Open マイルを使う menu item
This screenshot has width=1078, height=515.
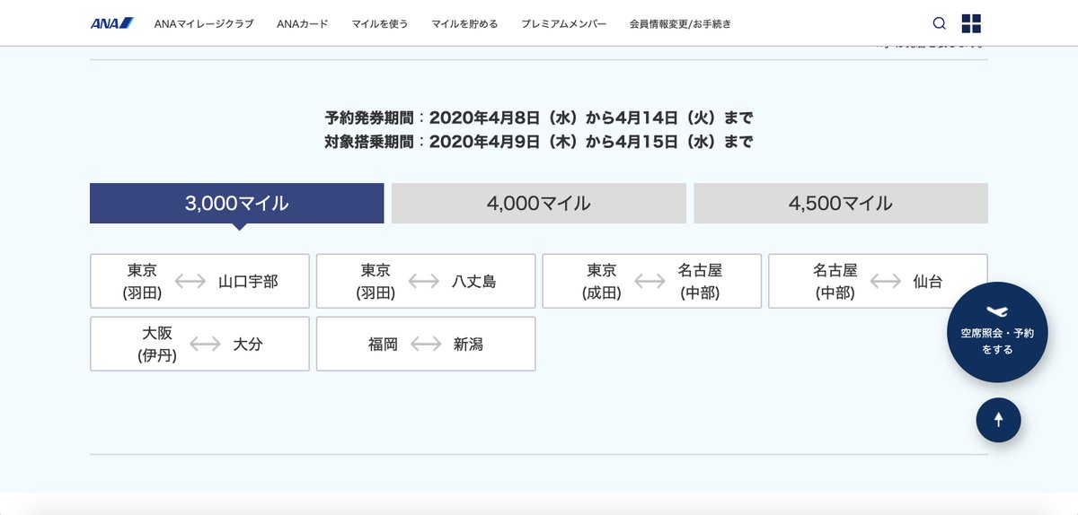[380, 24]
